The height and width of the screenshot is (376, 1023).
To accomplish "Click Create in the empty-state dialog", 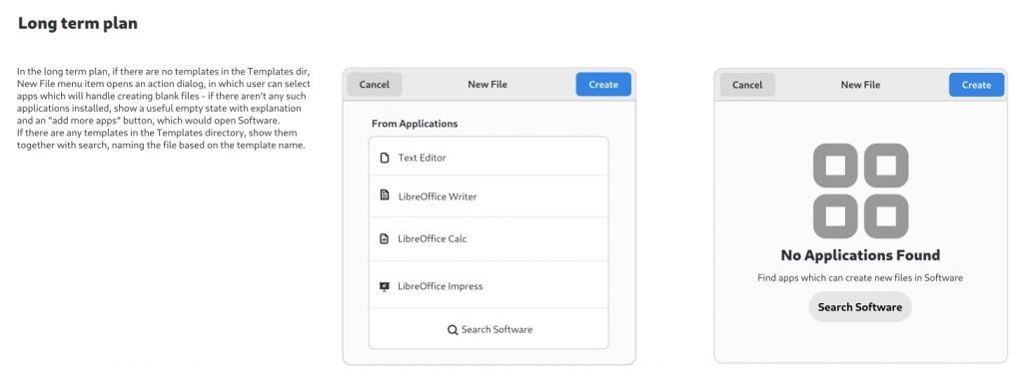I will point(977,85).
